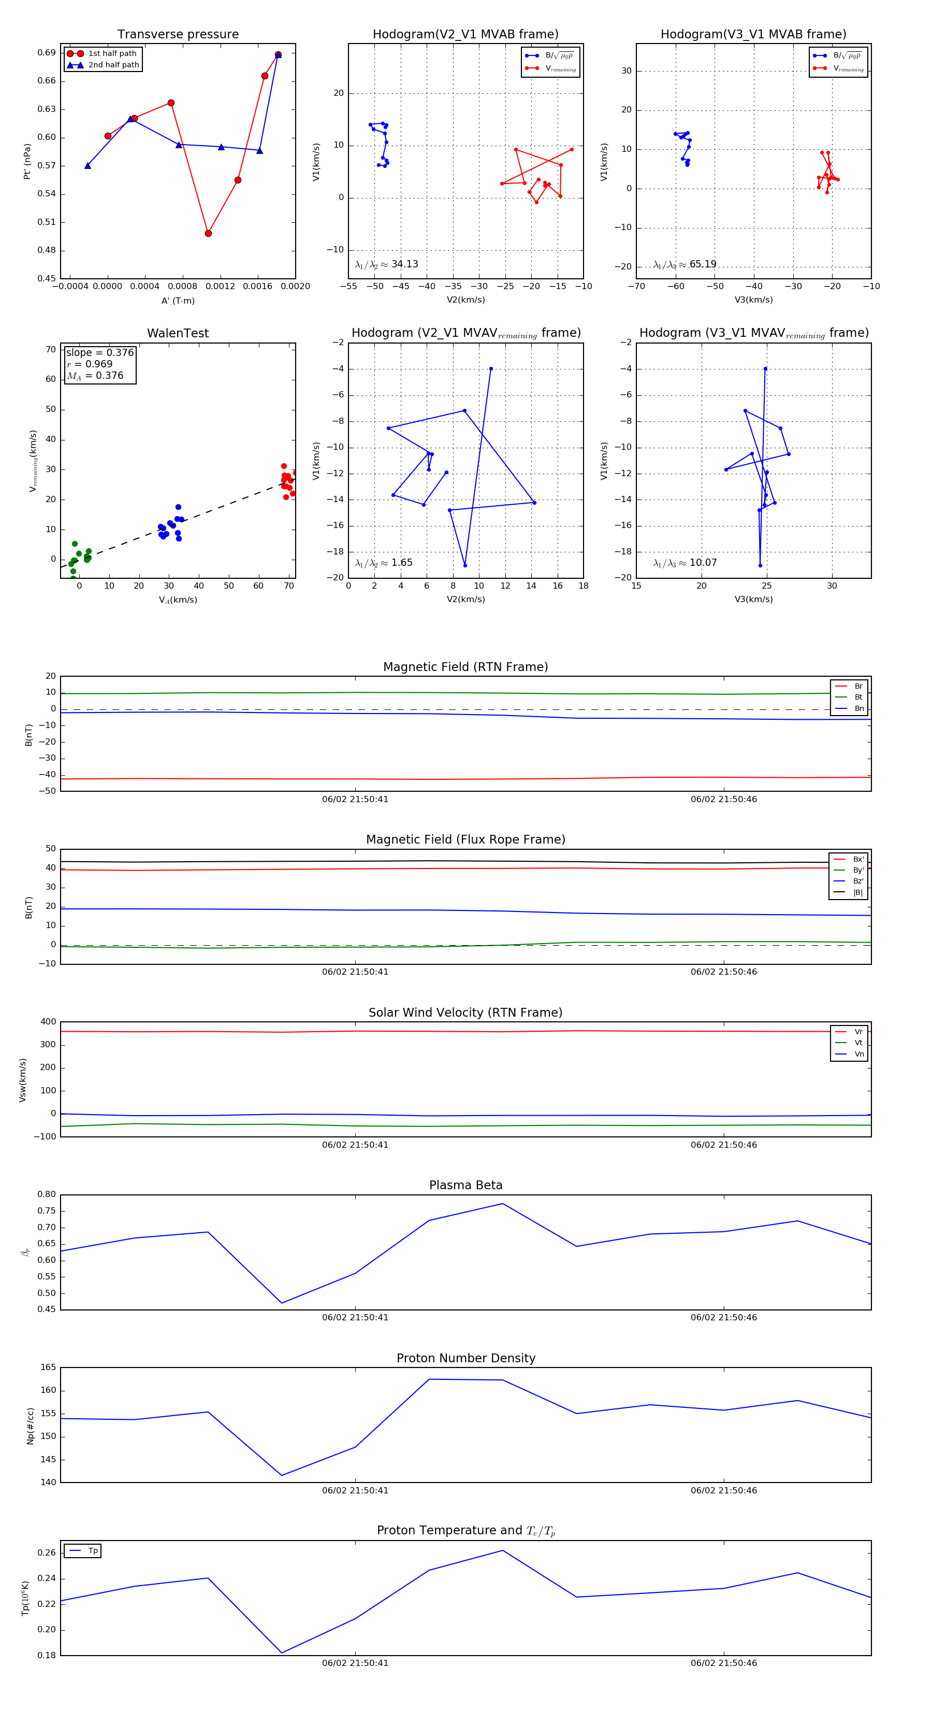Click the 'V_A(km/s)' axis label in WalenTest

(178, 600)
